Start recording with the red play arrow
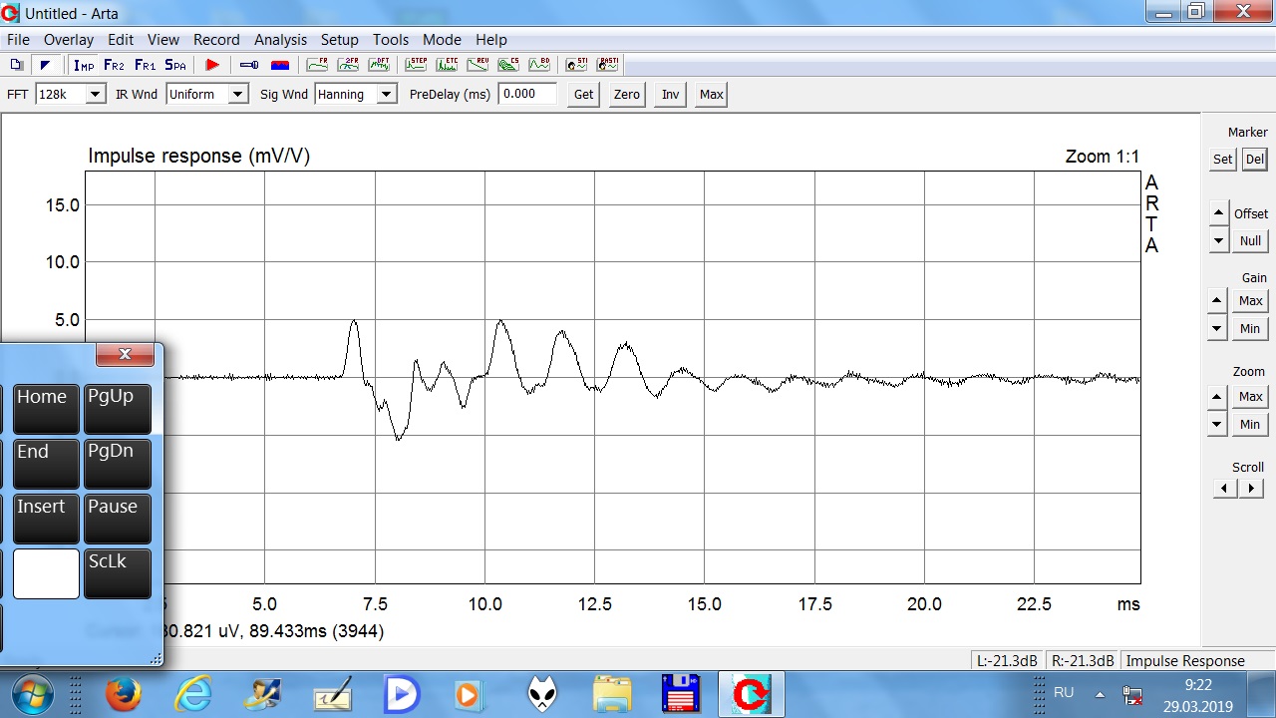The height and width of the screenshot is (718, 1276). 212,65
